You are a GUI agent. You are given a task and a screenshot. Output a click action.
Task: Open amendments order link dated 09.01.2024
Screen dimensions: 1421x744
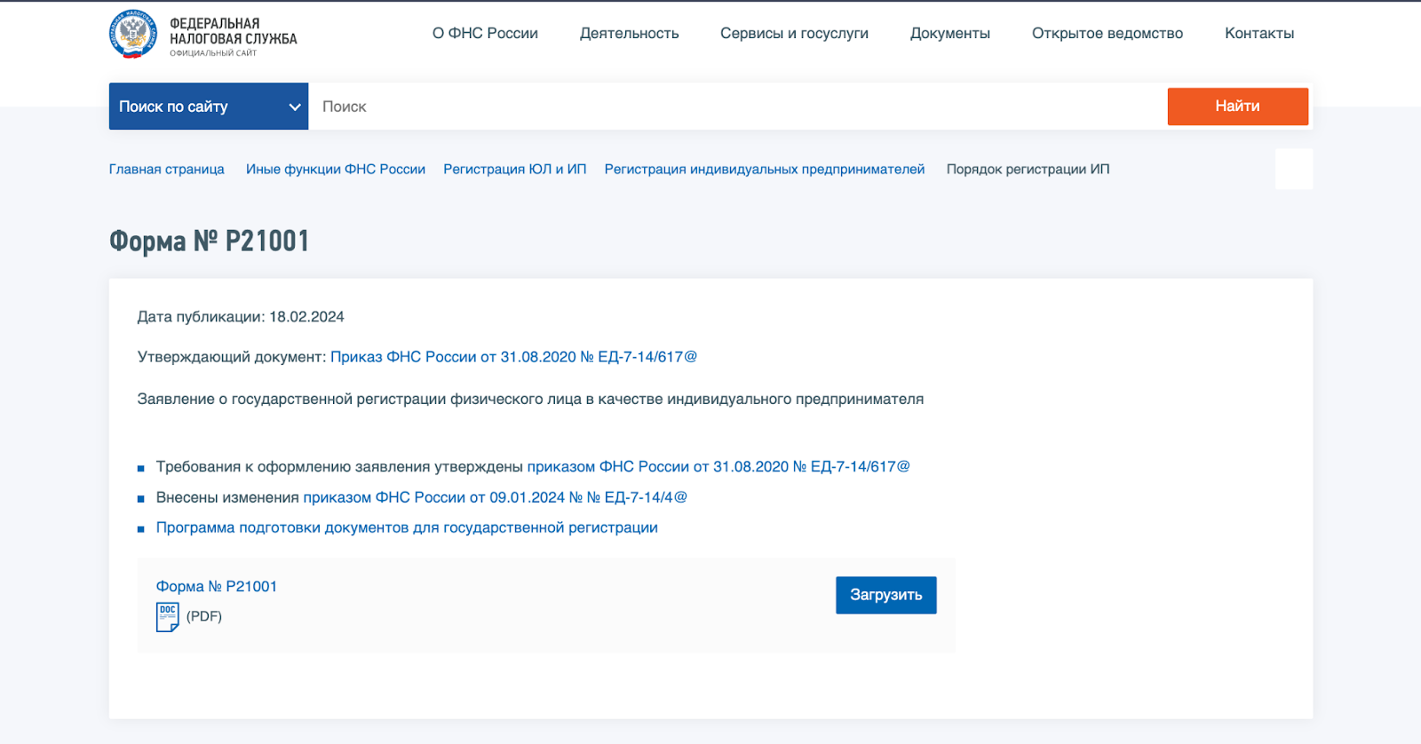[495, 498]
